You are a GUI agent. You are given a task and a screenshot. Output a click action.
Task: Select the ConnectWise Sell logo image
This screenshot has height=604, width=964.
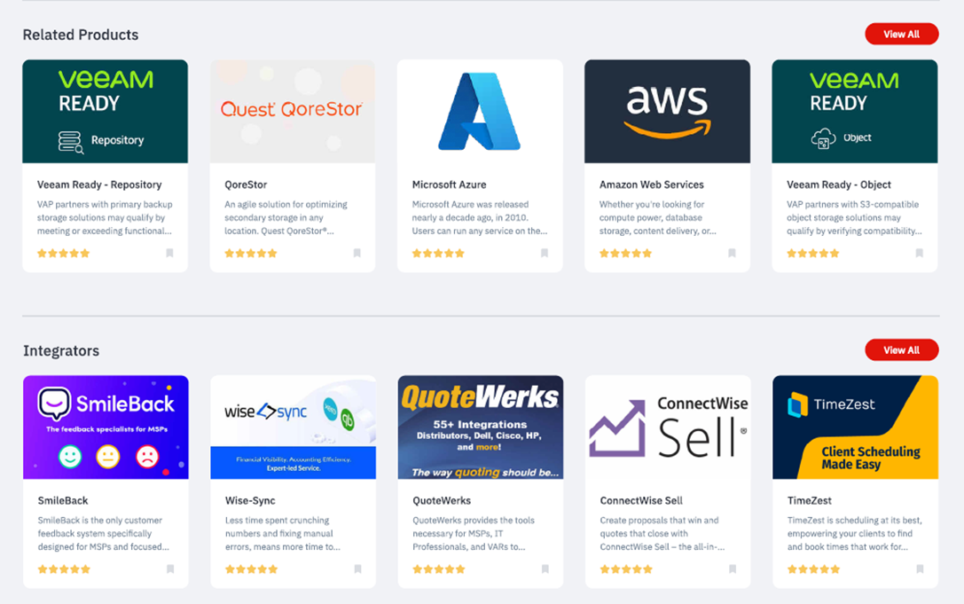point(669,428)
